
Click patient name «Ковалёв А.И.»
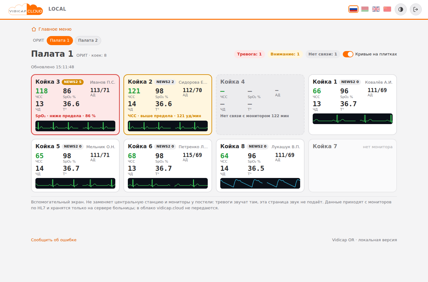(x=379, y=82)
